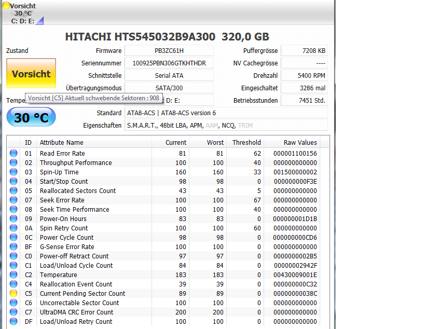This screenshot has width=425, height=329.
Task: Click the Eigenschaften features field
Action: (x=226, y=126)
